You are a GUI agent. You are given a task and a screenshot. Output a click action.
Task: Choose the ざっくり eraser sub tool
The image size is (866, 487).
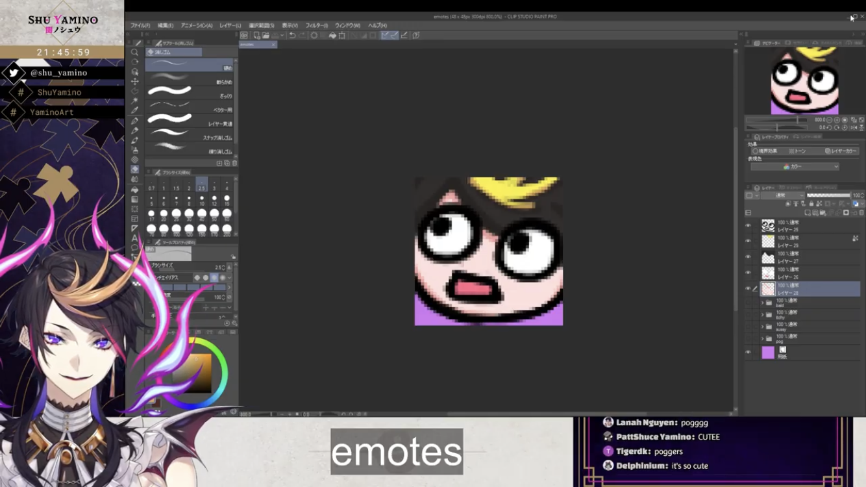(x=190, y=92)
